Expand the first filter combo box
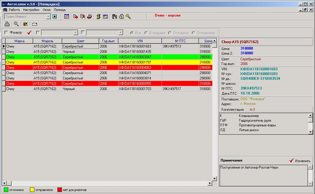315x194 pixels. pos(75,32)
